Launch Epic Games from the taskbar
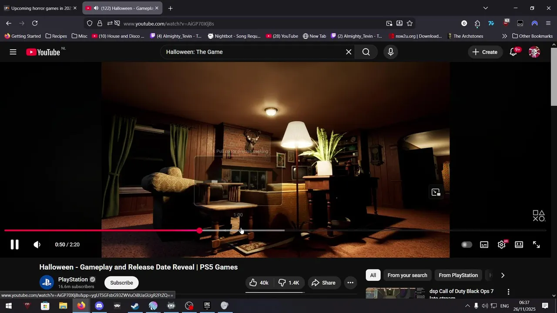This screenshot has height=313, width=557. [207, 306]
